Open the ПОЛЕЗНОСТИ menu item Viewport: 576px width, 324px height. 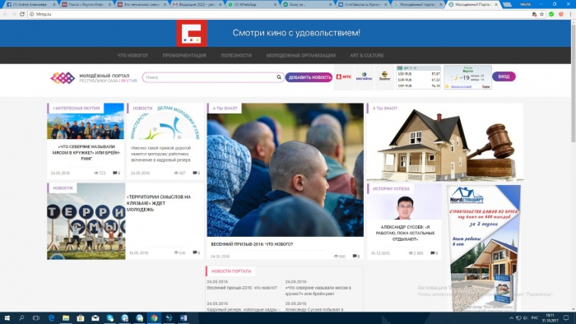point(236,55)
